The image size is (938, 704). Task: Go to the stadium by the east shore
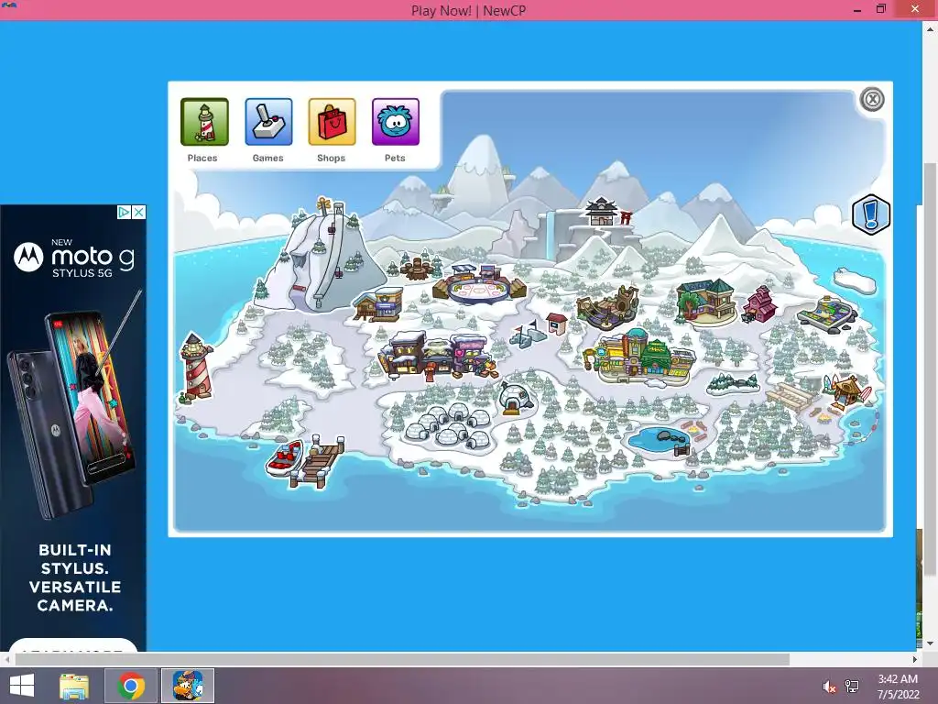[x=828, y=312]
